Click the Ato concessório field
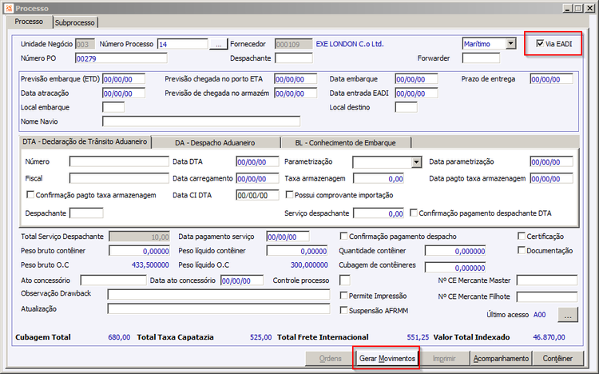The width and height of the screenshot is (599, 374). pos(113,280)
